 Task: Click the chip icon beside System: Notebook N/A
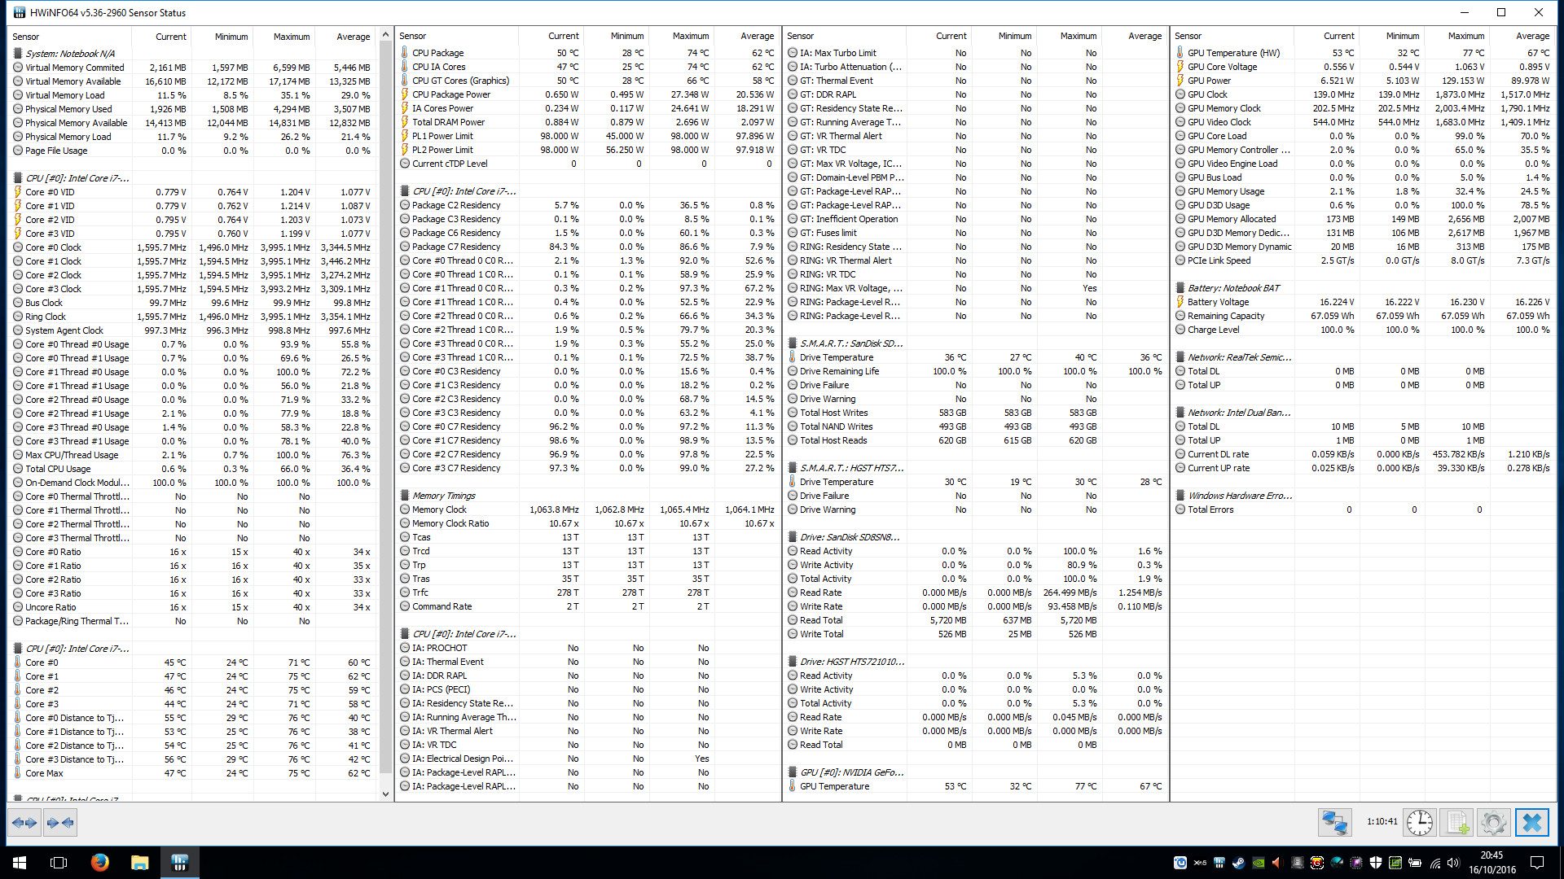pos(18,54)
